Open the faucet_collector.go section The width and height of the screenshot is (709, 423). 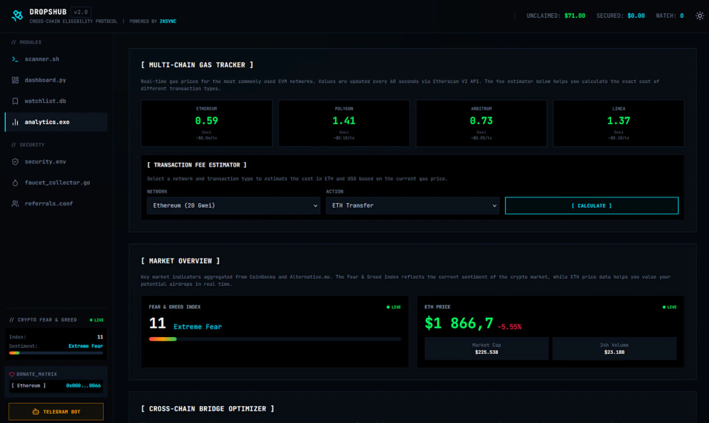point(56,182)
